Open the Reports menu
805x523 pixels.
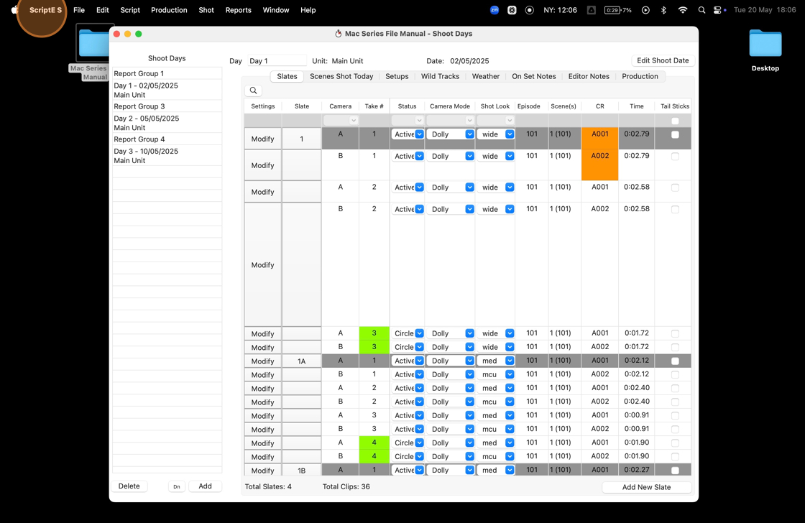[x=238, y=10]
